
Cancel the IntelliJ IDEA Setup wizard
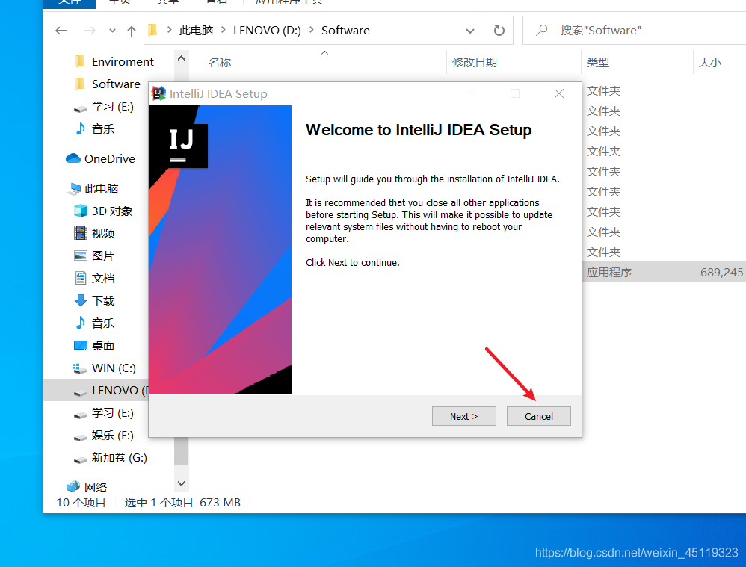[x=538, y=416]
